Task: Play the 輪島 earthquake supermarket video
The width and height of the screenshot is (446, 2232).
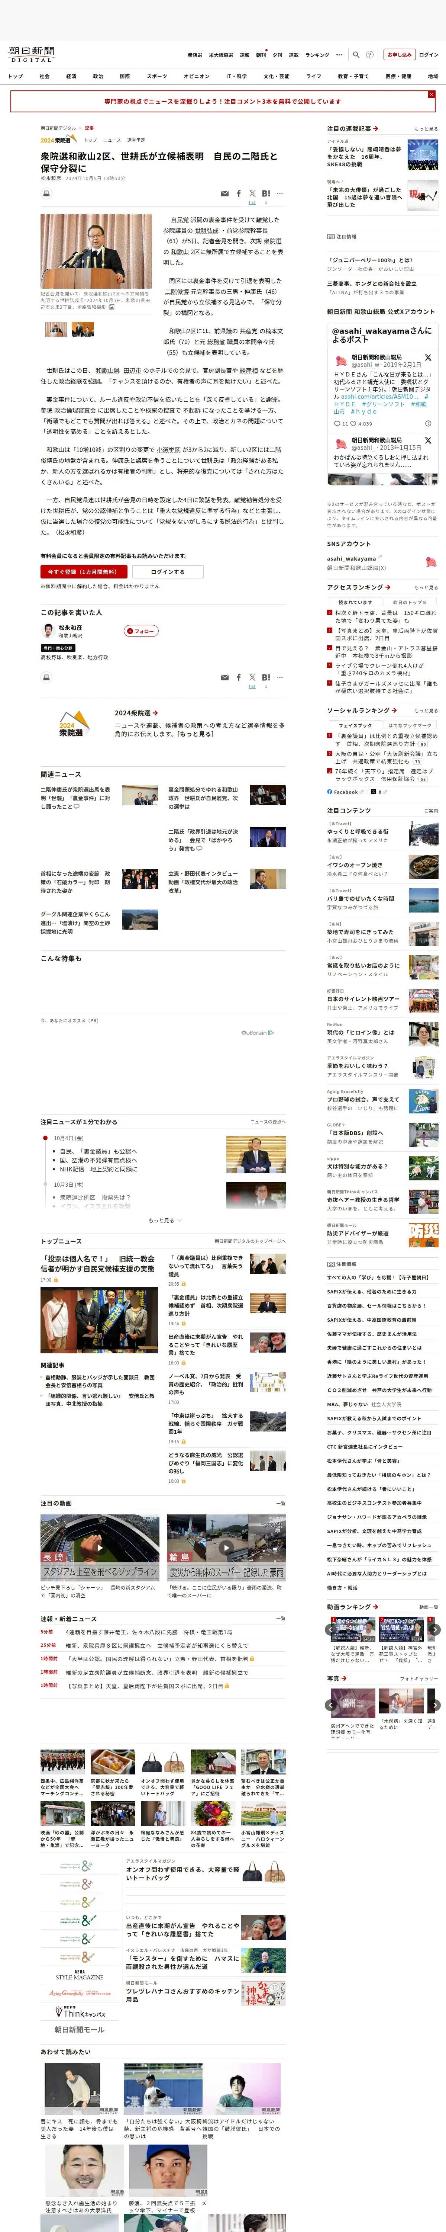Action: [x=226, y=1548]
